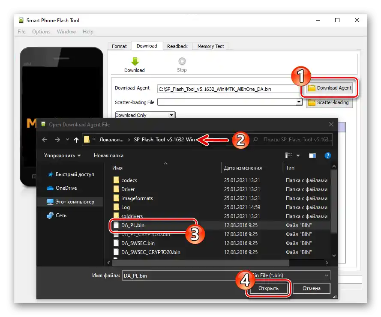Click the green Download arrow icon
The height and width of the screenshot is (317, 381).
point(135,62)
